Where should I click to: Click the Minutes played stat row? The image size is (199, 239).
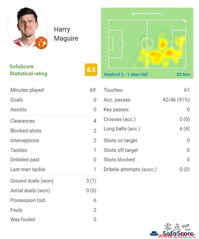(53, 90)
